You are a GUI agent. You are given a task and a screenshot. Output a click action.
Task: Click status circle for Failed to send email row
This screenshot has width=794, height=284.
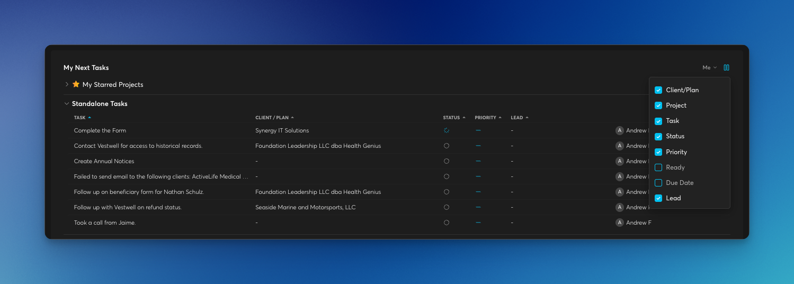447,176
